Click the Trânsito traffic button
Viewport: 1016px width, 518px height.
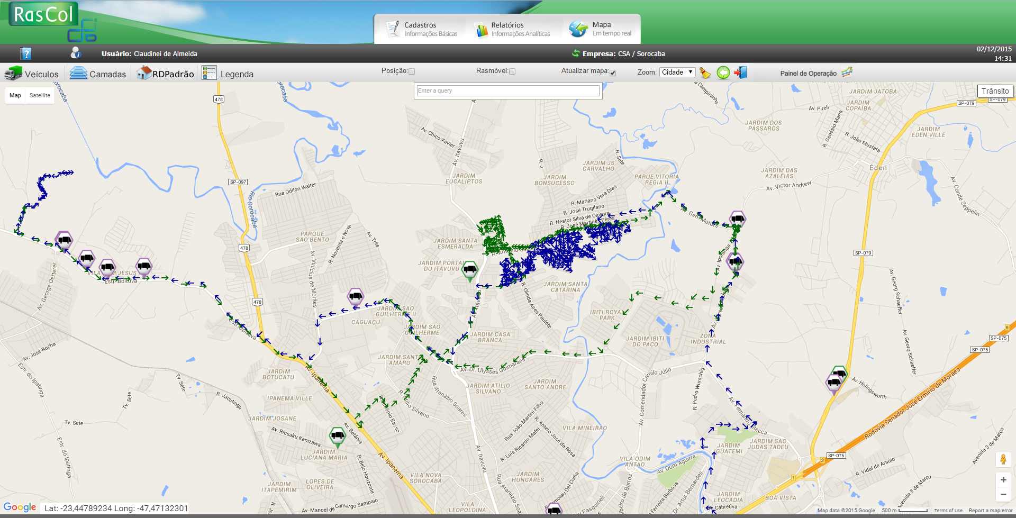pos(995,91)
